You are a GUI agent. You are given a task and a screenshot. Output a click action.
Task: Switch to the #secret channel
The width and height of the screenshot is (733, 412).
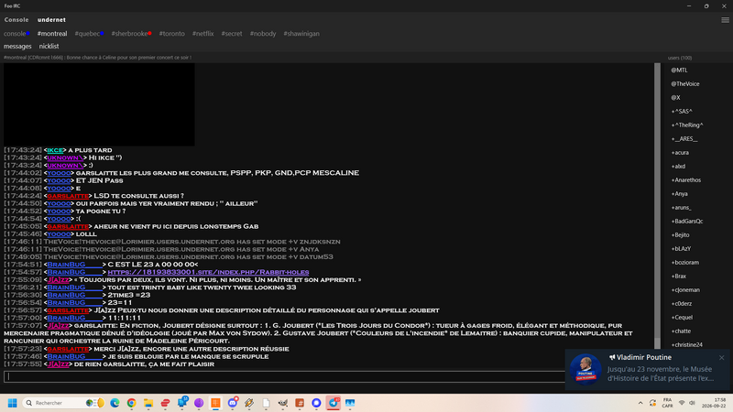(232, 34)
